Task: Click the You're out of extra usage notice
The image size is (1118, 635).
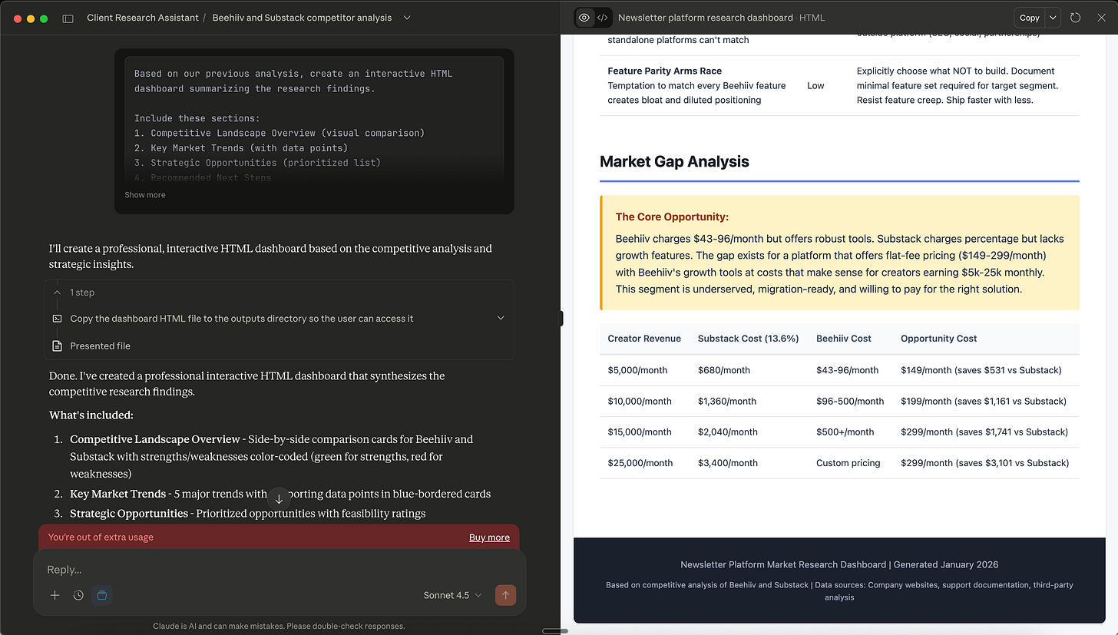Action: tap(101, 537)
